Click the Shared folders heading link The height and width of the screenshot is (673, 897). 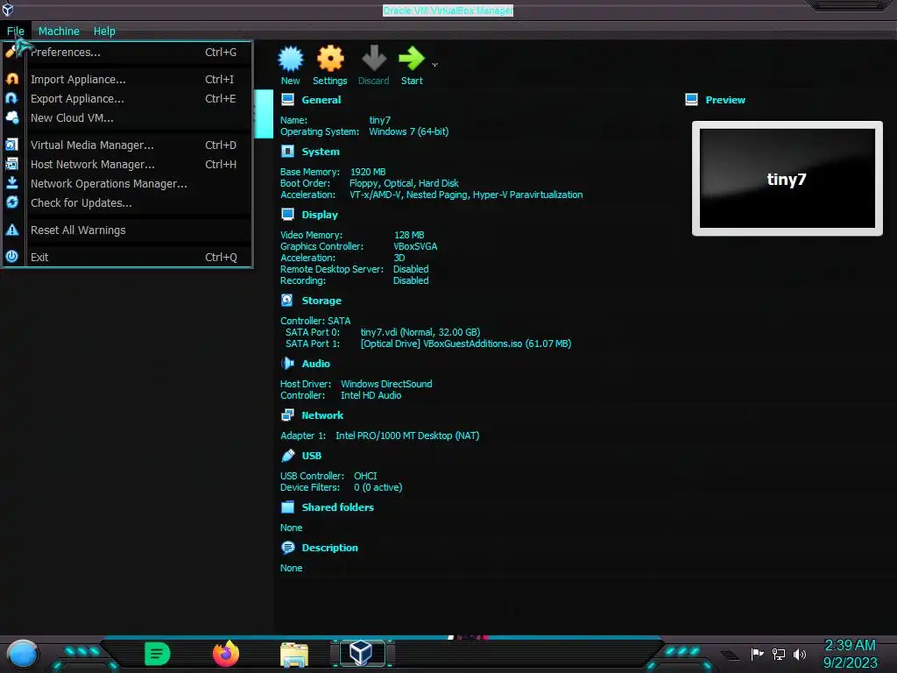point(337,507)
